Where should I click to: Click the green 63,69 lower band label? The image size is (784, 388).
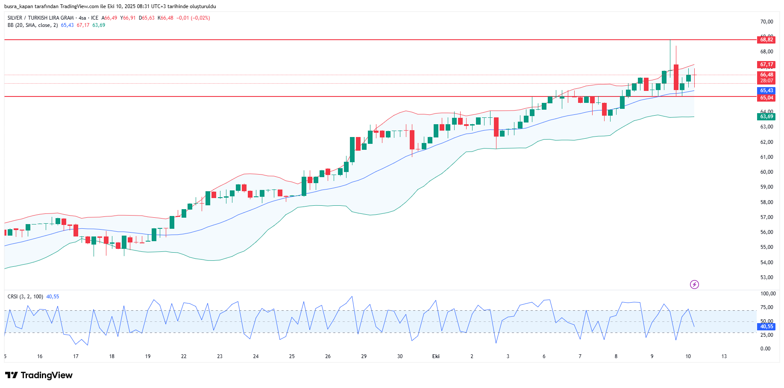(766, 117)
